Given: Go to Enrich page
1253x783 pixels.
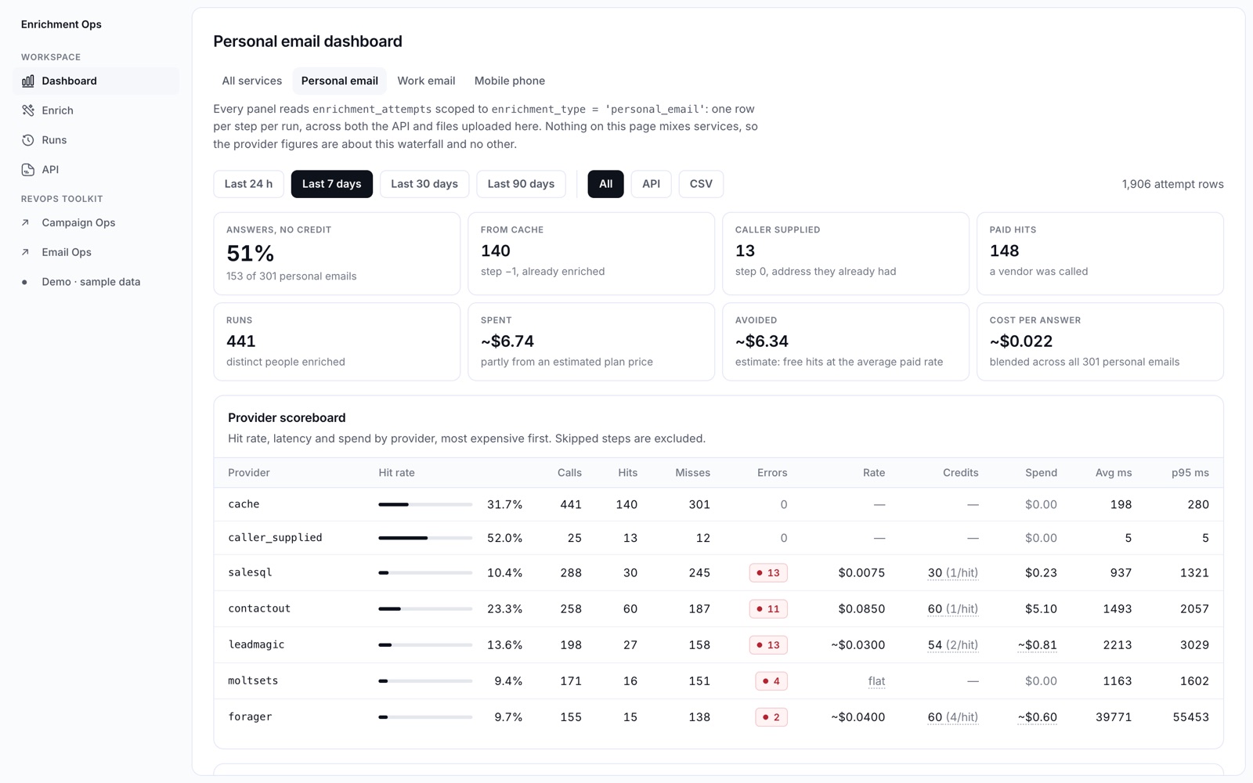Looking at the screenshot, I should click(96, 110).
